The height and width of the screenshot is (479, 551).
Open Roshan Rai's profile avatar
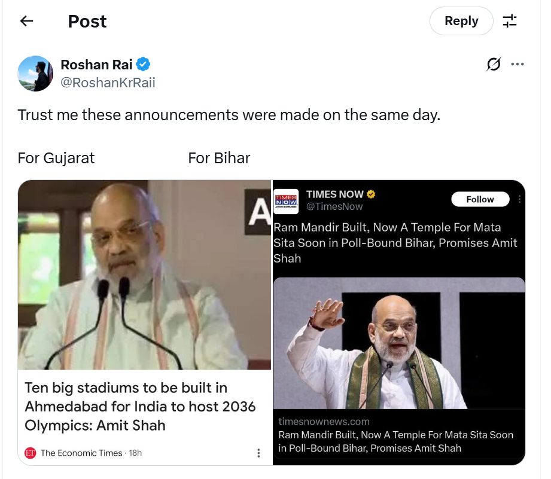[x=36, y=74]
